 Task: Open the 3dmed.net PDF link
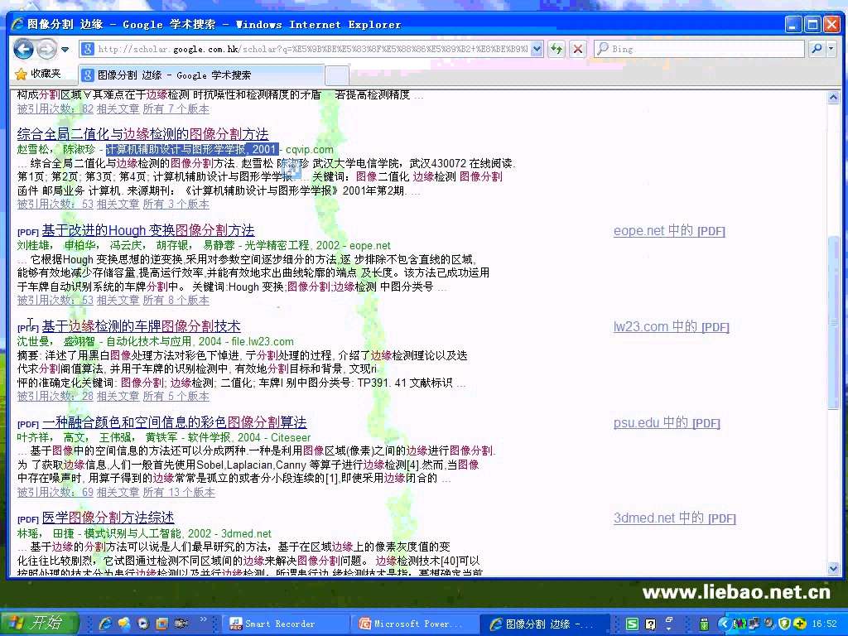click(x=674, y=518)
